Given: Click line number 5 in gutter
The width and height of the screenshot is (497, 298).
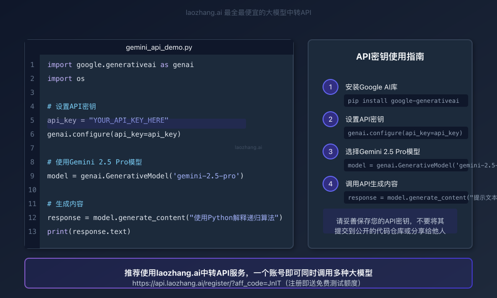Looking at the screenshot, I should coord(32,120).
